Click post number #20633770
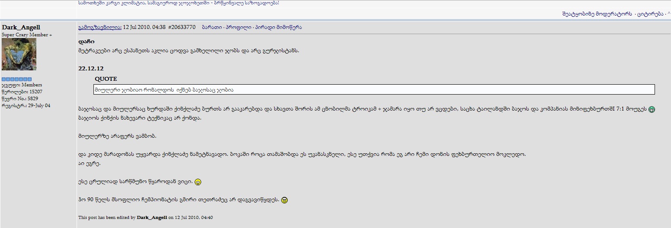The width and height of the screenshot is (671, 228). click(182, 27)
